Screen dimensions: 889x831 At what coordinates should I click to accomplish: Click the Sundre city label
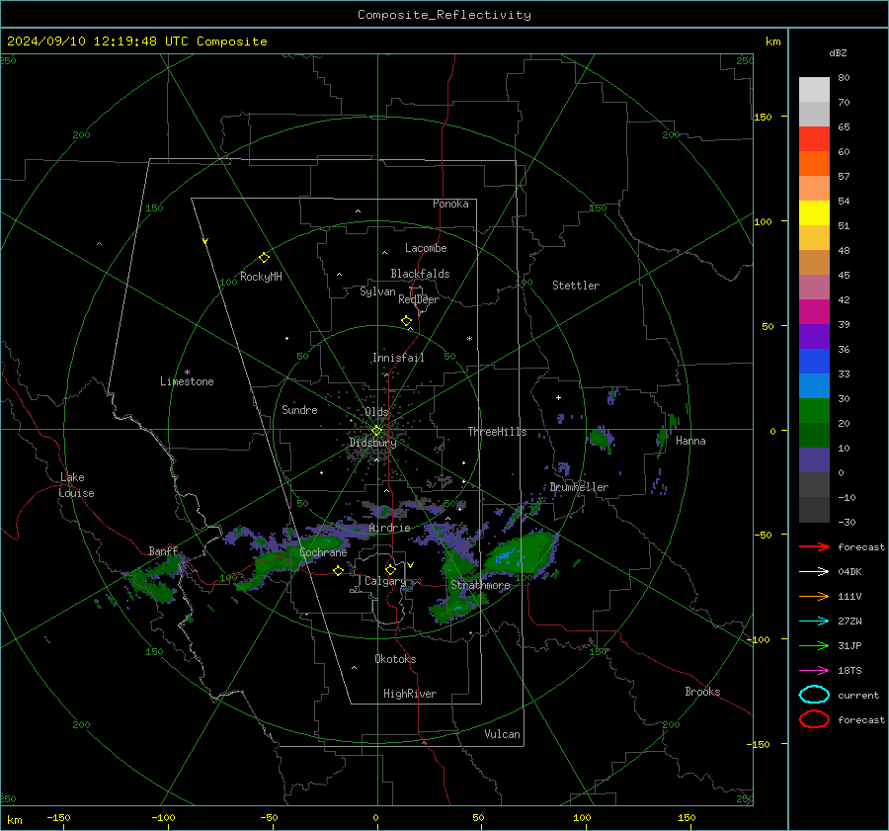(299, 409)
